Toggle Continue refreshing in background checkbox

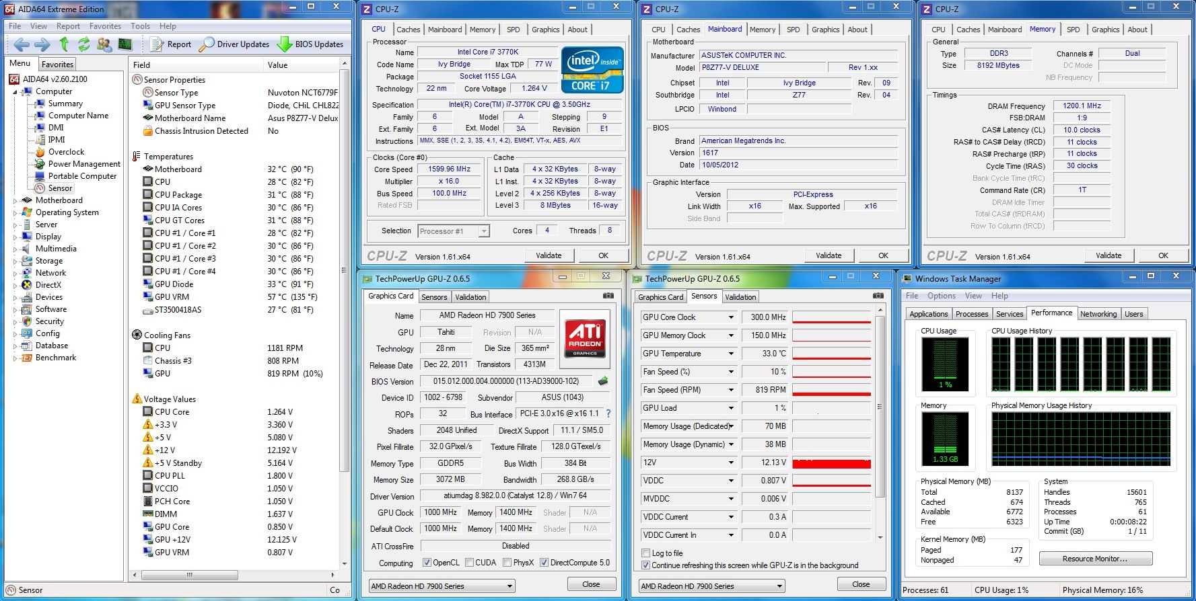[646, 565]
